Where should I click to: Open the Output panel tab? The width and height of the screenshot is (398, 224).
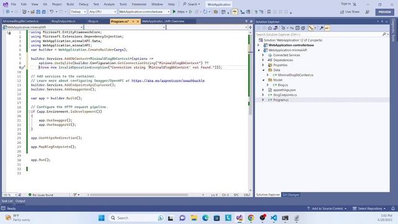point(21,201)
